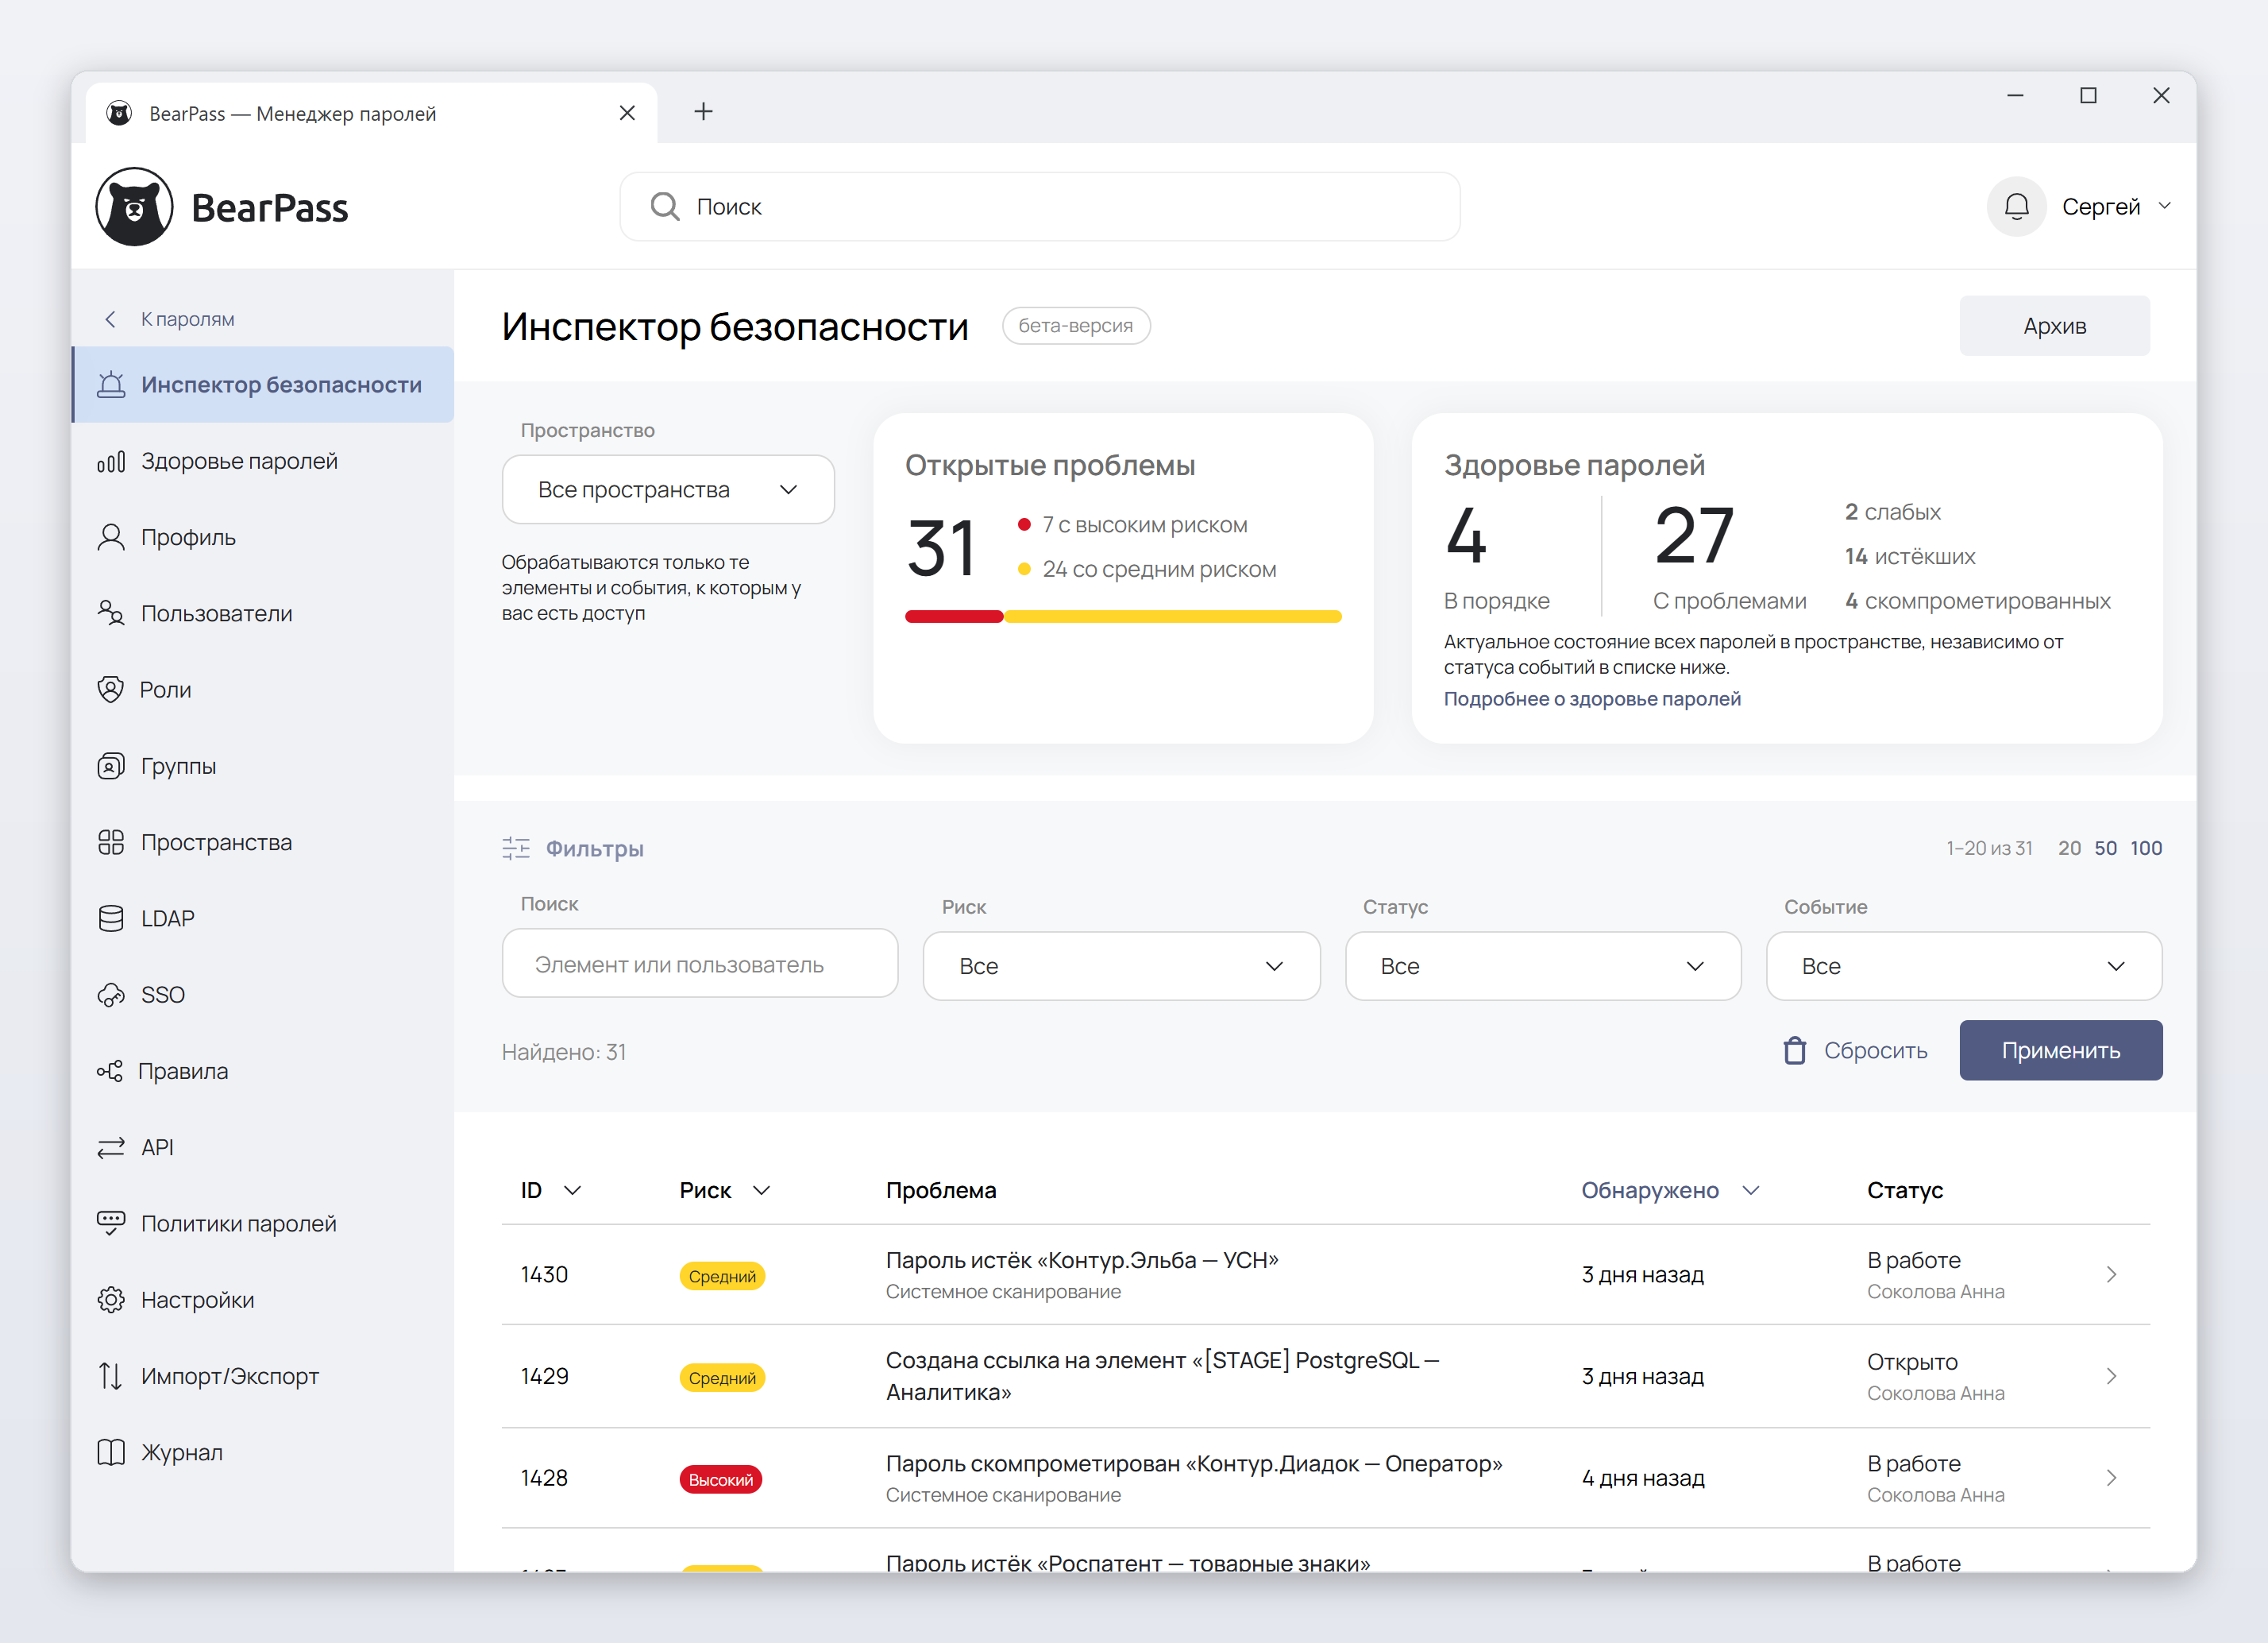Click the Пространства grid icon

(x=111, y=842)
